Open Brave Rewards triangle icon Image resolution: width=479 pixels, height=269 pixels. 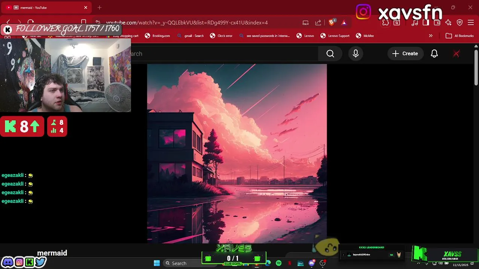pyautogui.click(x=344, y=23)
